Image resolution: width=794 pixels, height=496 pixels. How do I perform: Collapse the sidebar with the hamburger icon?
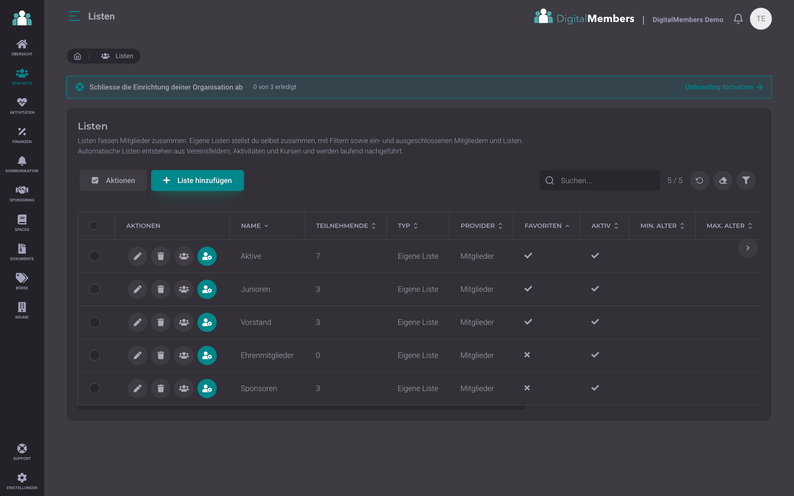[x=74, y=16]
